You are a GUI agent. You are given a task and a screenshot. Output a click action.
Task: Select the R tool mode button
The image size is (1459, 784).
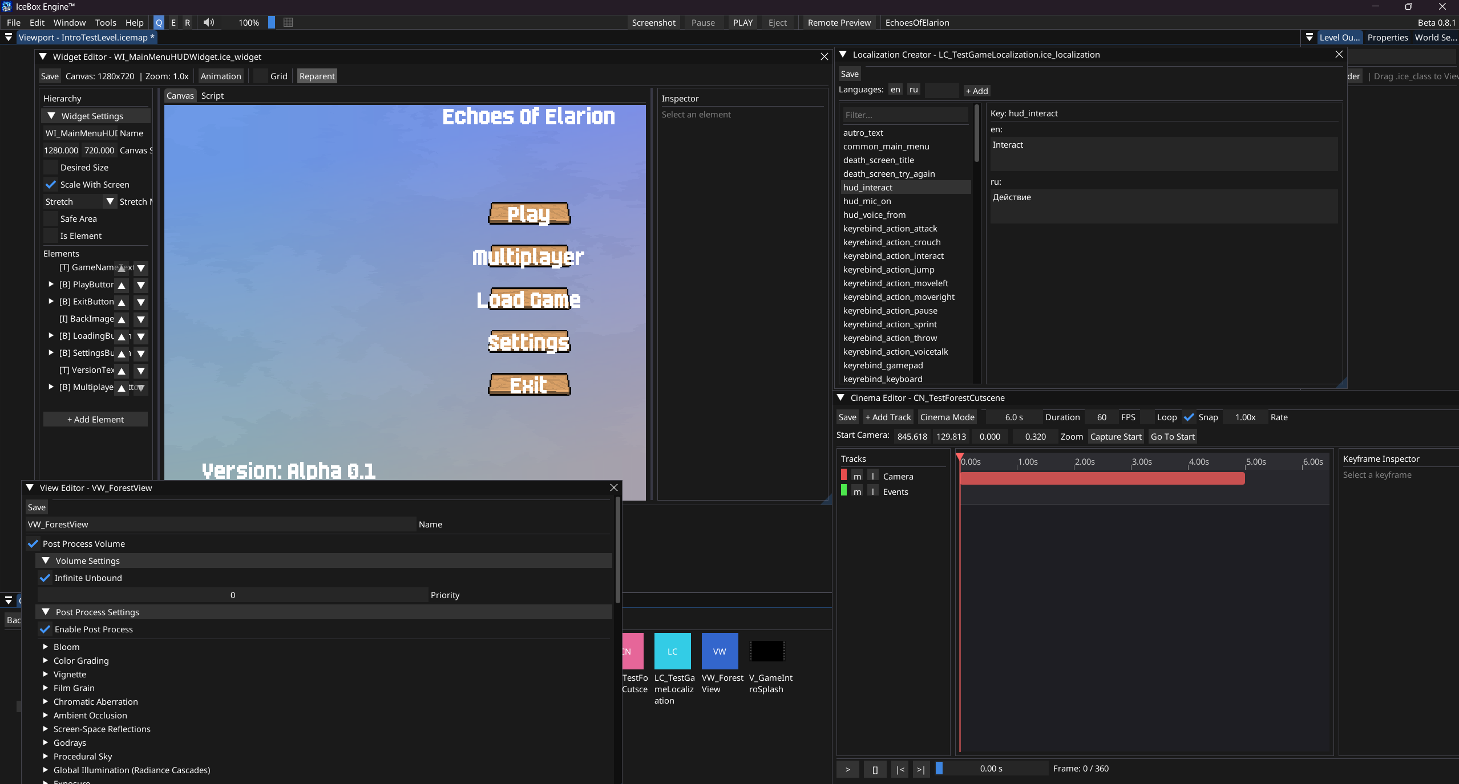pos(187,22)
